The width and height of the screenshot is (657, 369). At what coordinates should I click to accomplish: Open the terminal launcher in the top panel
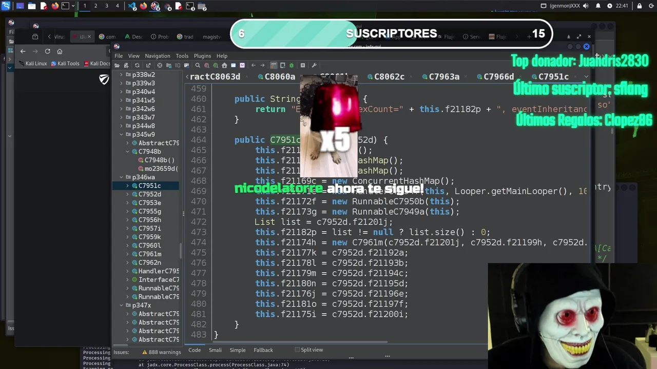[x=65, y=6]
